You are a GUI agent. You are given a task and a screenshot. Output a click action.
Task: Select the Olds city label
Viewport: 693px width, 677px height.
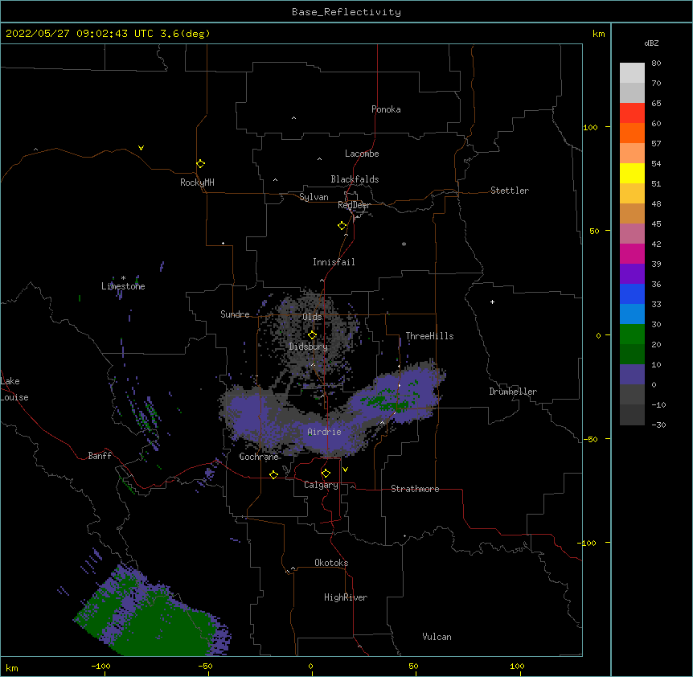pos(312,317)
